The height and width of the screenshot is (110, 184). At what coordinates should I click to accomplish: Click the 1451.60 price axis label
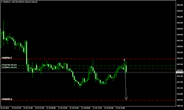click(180, 23)
